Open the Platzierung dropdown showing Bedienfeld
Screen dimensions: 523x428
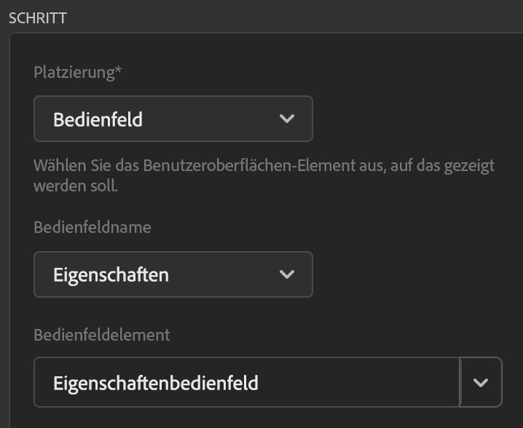tap(173, 119)
